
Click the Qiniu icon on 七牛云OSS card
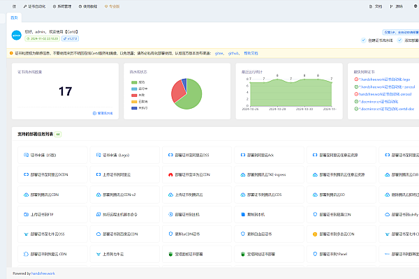(26, 234)
